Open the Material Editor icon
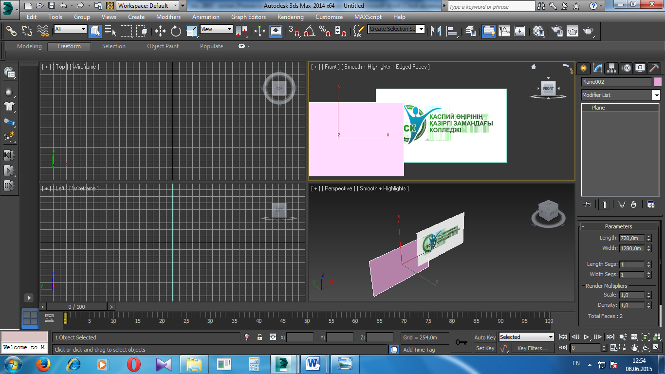The image size is (665, 374). pos(538,31)
